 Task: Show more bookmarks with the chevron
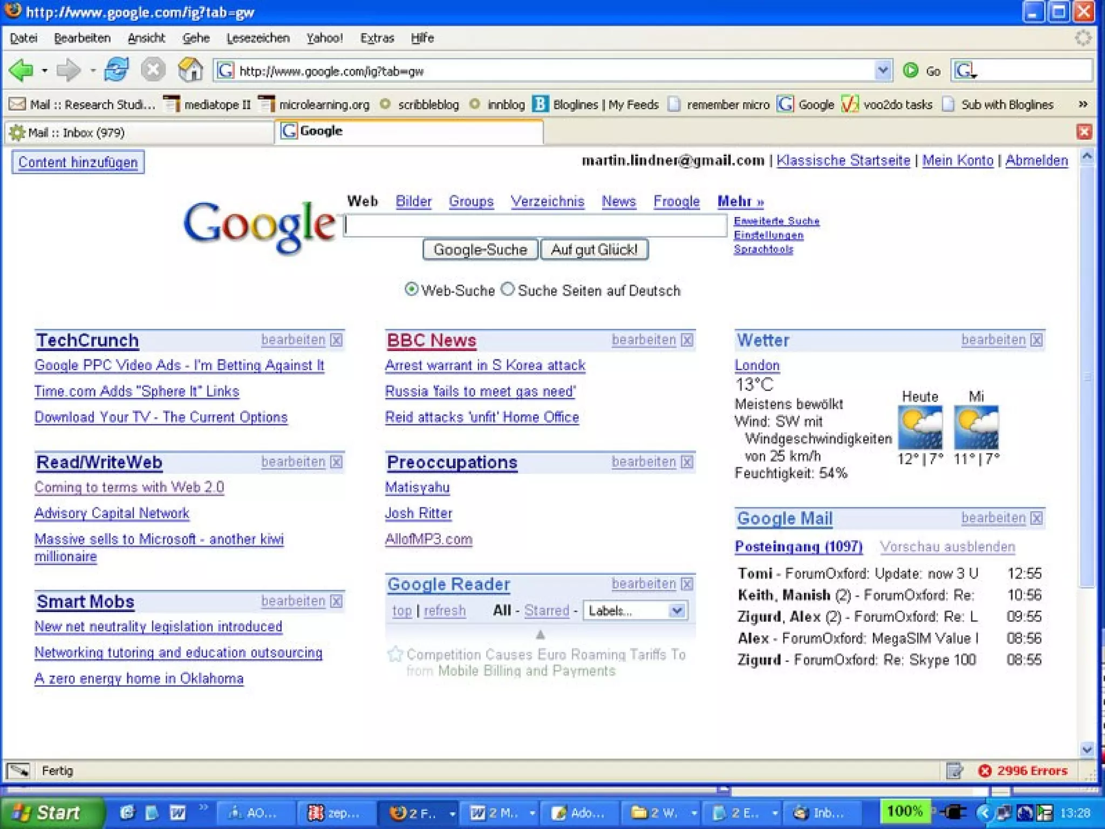[1082, 104]
